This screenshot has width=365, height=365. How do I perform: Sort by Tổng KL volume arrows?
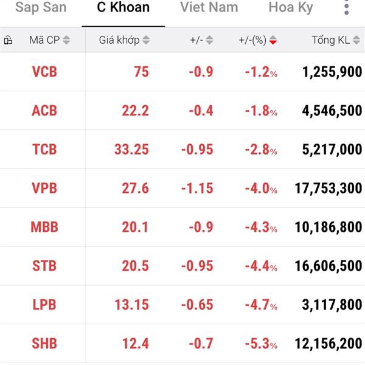point(356,41)
